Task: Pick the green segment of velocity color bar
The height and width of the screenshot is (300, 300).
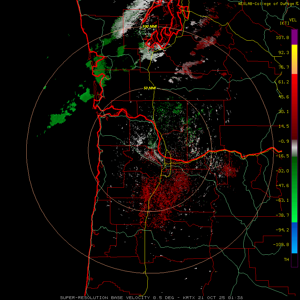Action: (x=294, y=189)
